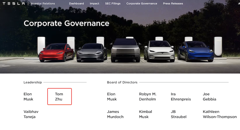Open Elon Musk's leadership profile
This screenshot has height=130, width=240.
tap(28, 96)
